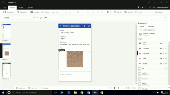Viewport: 170px width, 95px height.
Task: Select the Options tab in DataCard9 pane
Action: 141,26
